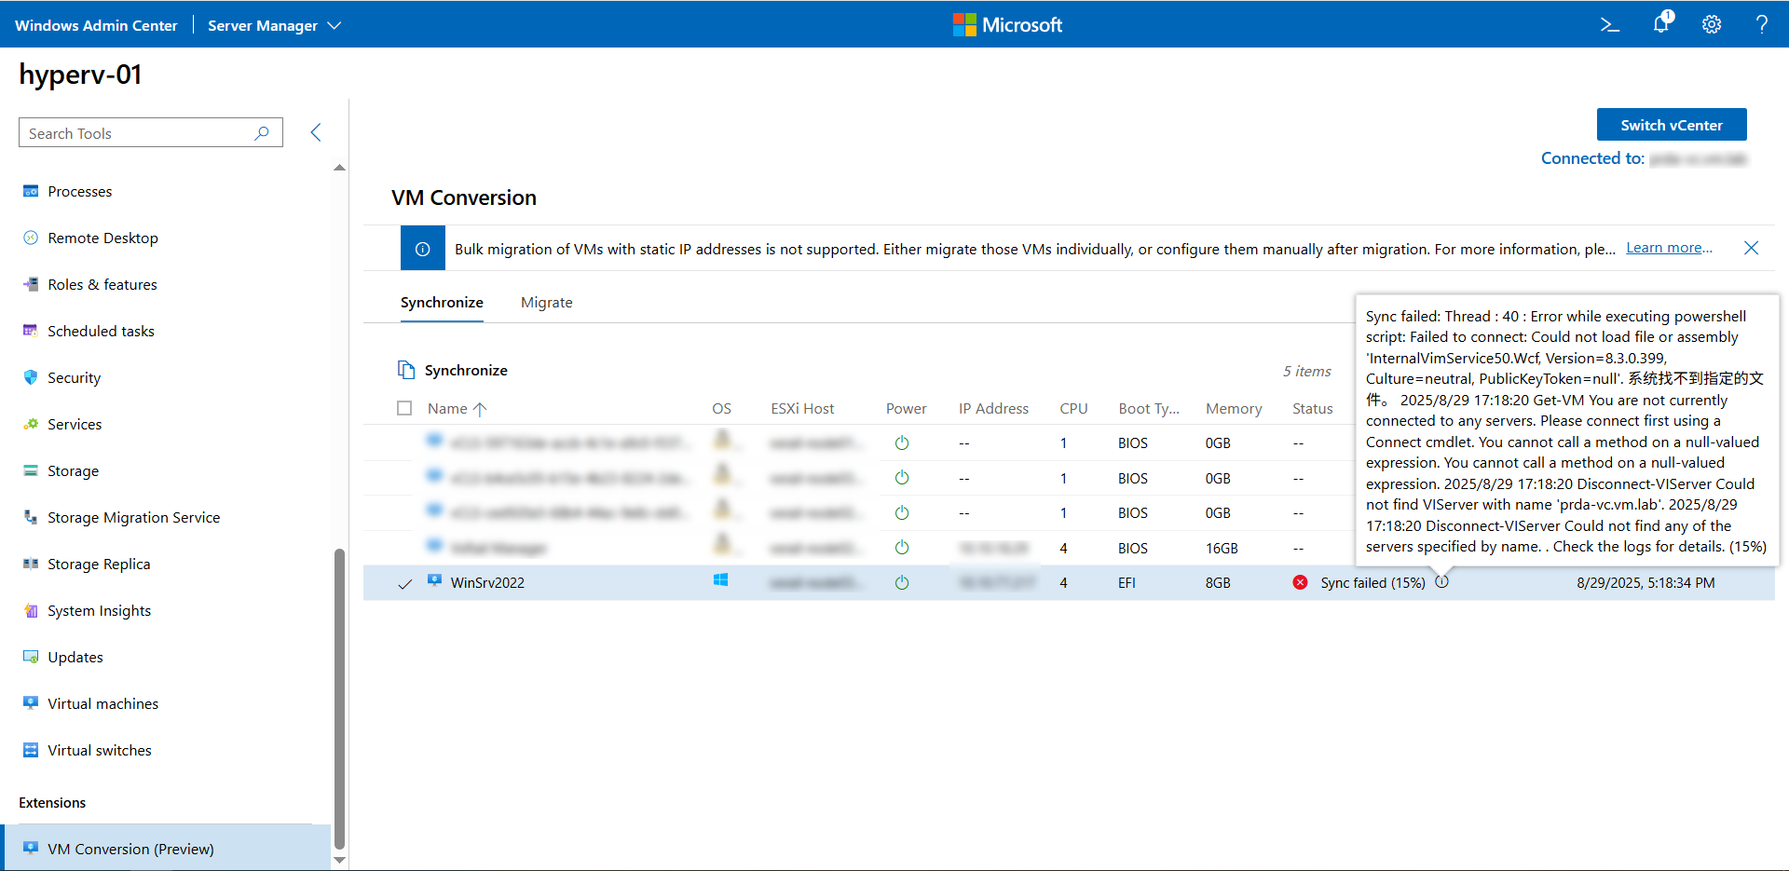Click the Sync failed info icon
The image size is (1789, 871).
point(1441,582)
